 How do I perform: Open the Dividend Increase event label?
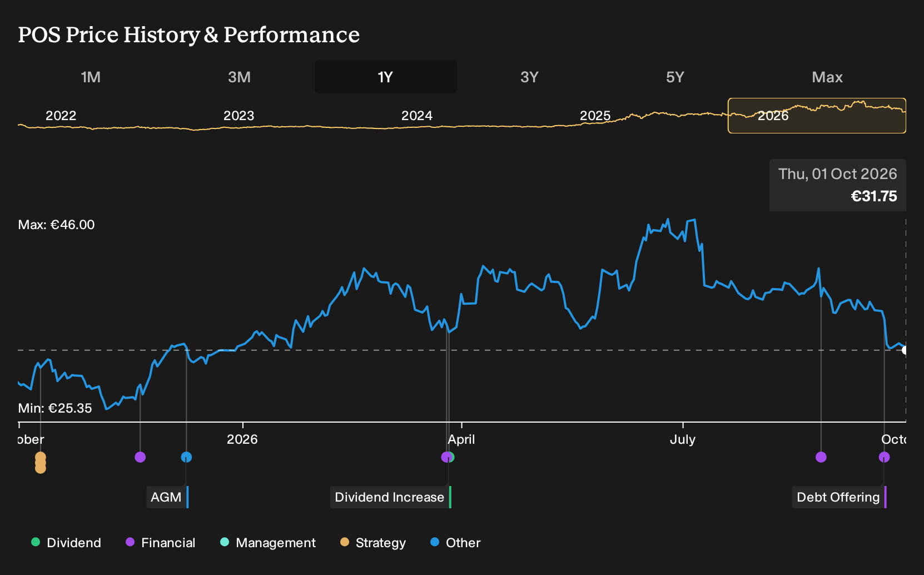click(391, 497)
